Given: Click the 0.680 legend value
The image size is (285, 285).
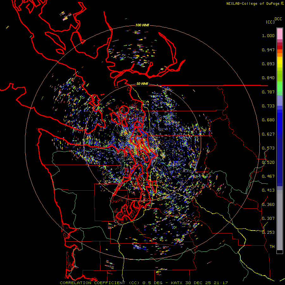Looking at the screenshot, I should (x=268, y=120).
